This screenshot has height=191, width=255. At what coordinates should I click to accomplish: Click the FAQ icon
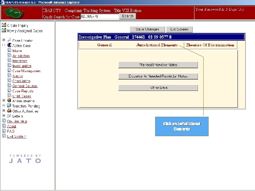(4, 131)
